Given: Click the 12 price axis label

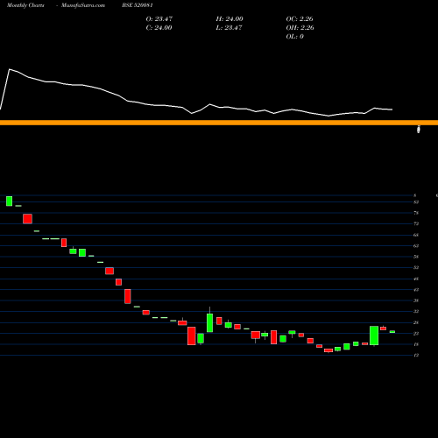Looking at the screenshot, I should [x=416, y=355].
